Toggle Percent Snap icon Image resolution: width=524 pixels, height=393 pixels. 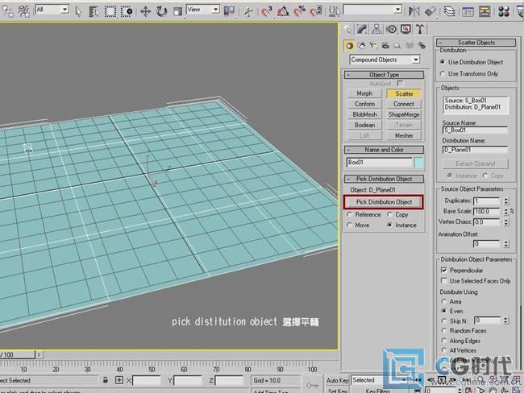click(x=299, y=12)
